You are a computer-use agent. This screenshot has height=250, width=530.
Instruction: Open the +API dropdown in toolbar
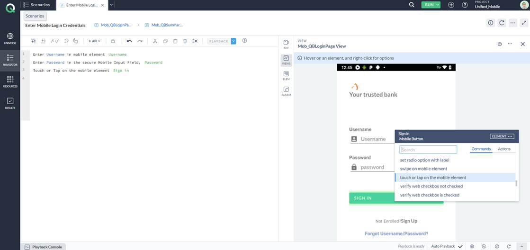coord(94,41)
